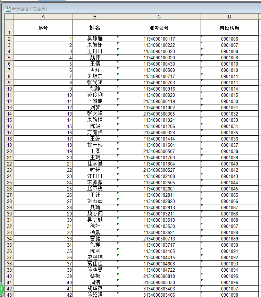The height and width of the screenshot is (297, 261).
Task: Select the cell with job code 0901030
Action: click(229, 101)
